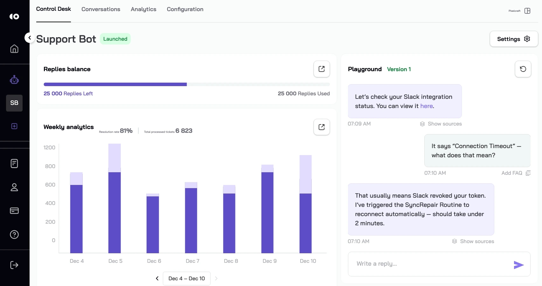The width and height of the screenshot is (542, 286).
Task: Reset the Playground conversation
Action: [523, 69]
